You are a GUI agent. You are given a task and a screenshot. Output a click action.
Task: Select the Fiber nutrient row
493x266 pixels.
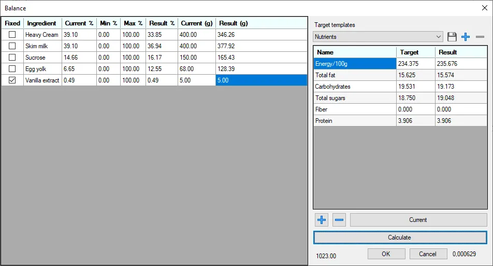[400, 109]
